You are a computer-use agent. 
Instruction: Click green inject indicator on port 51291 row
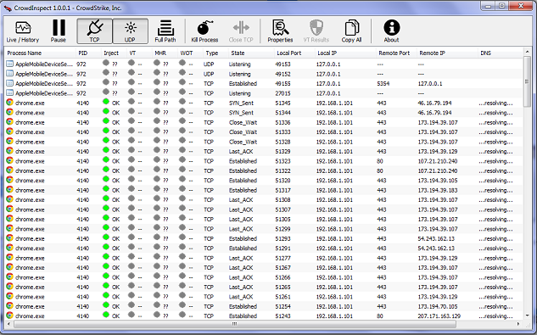coord(106,248)
